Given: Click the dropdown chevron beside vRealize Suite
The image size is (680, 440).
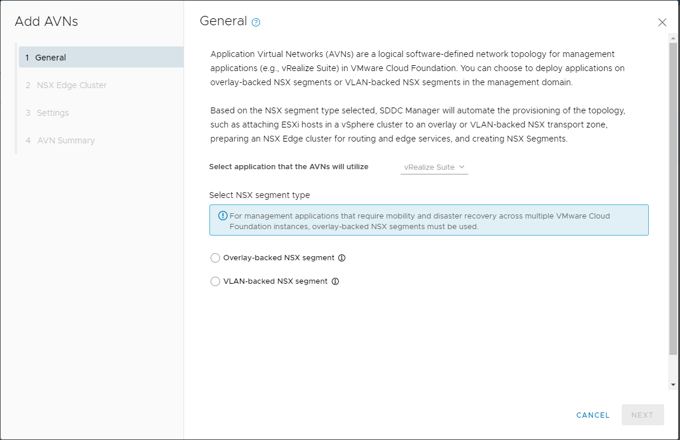Looking at the screenshot, I should [x=462, y=167].
